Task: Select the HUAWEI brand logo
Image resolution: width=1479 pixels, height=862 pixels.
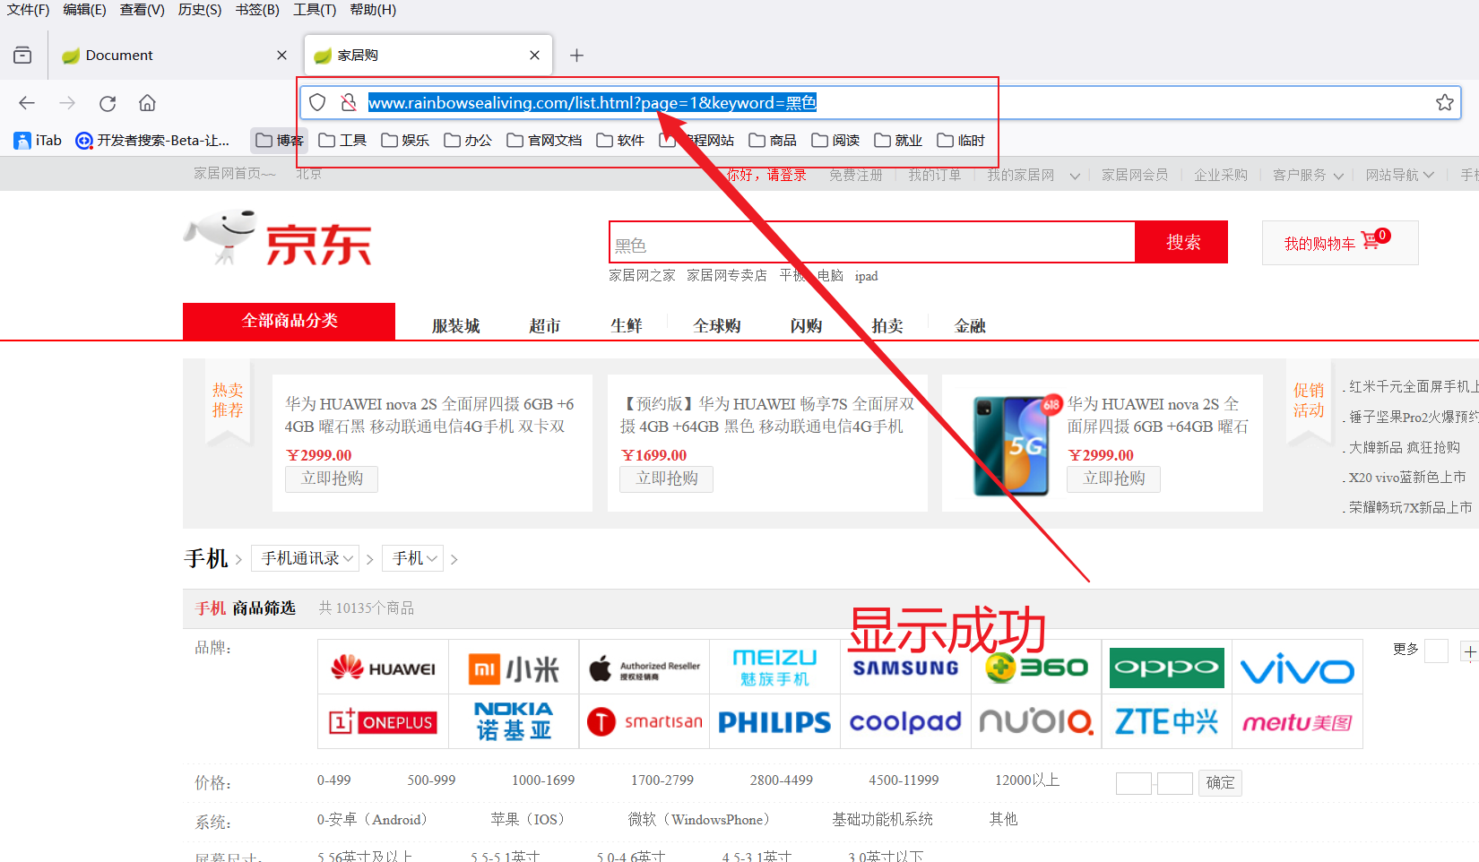Action: 383,668
